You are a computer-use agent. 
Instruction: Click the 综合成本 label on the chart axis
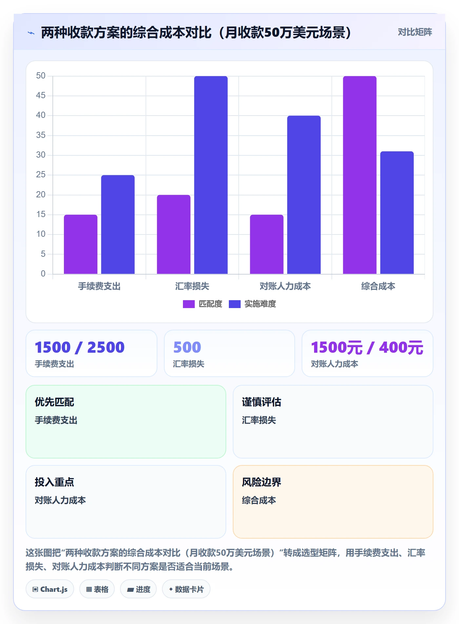[378, 286]
